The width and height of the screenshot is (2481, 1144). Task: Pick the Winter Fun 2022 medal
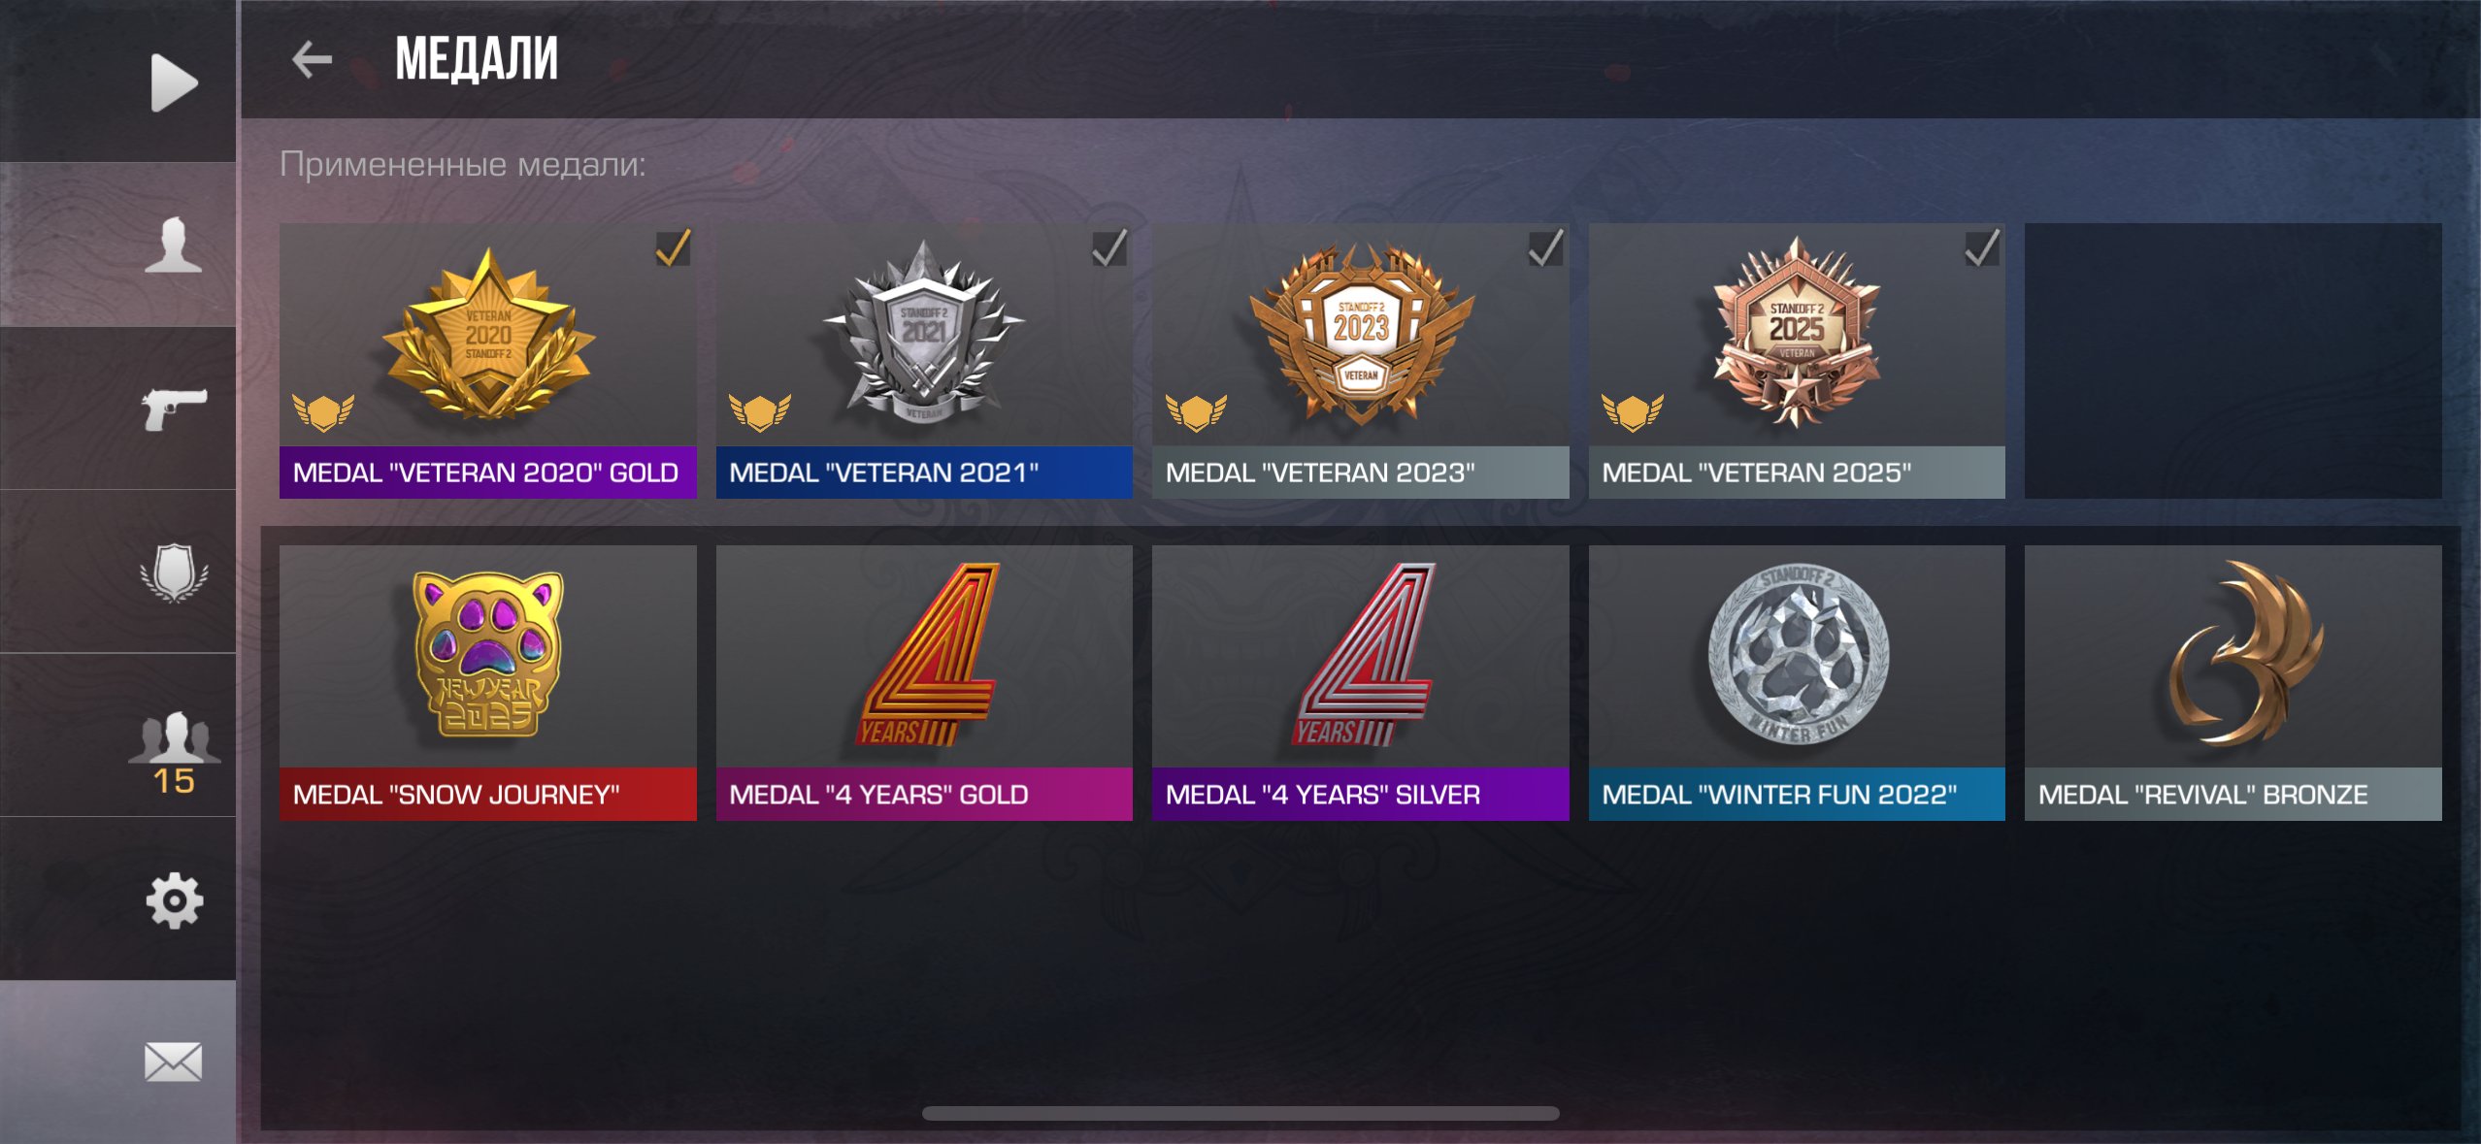(x=1797, y=683)
